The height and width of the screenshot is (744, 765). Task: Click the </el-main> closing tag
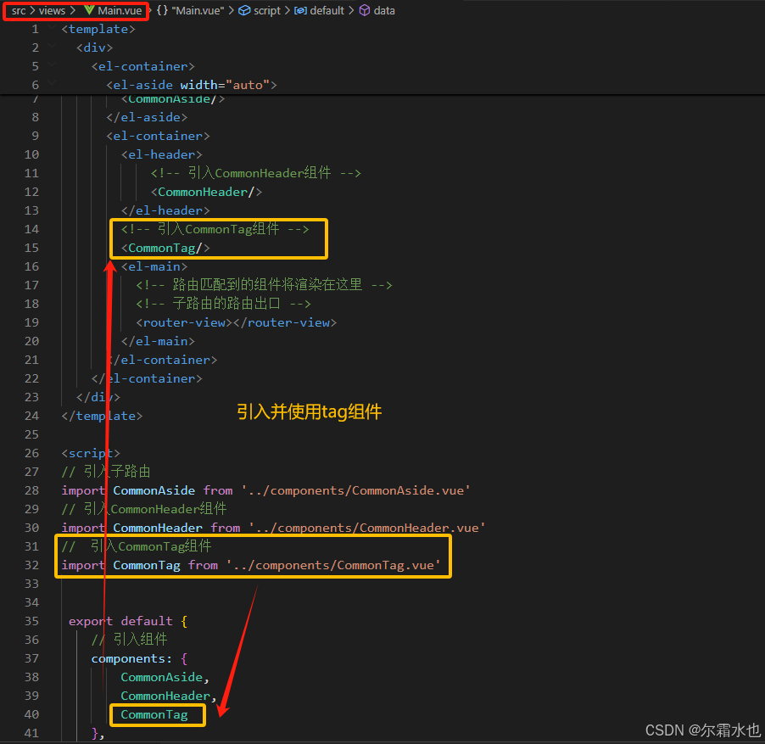tap(158, 341)
